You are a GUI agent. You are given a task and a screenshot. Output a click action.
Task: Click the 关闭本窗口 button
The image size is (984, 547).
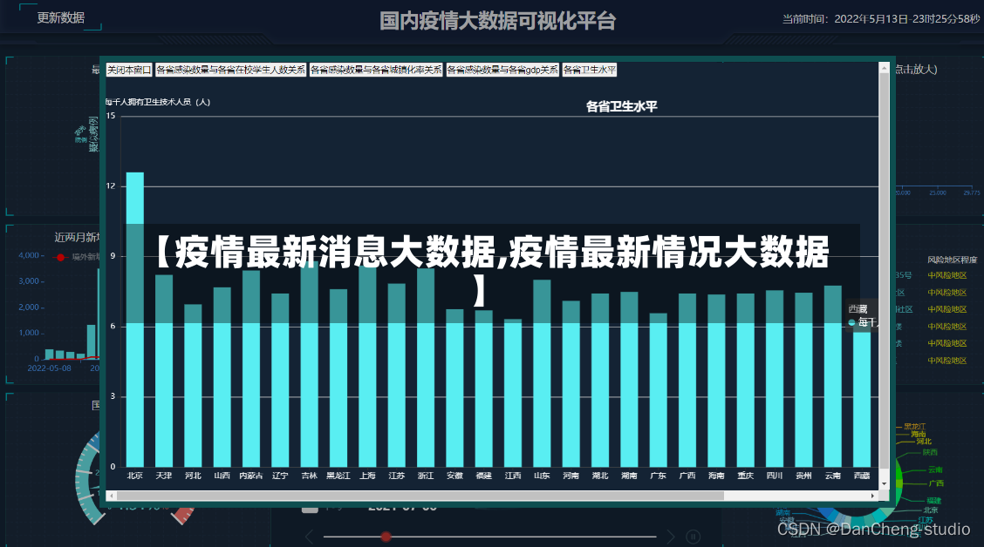128,70
